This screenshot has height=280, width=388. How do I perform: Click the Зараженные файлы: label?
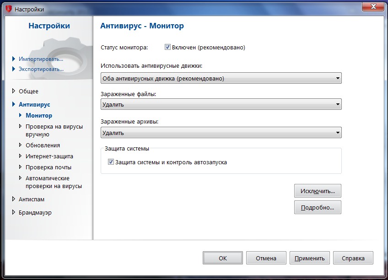click(x=129, y=94)
